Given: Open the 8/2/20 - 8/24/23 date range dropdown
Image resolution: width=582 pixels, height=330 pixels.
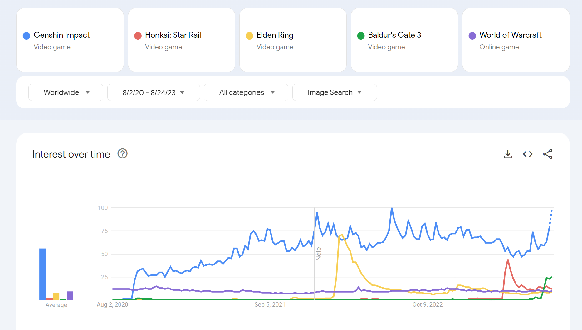Looking at the screenshot, I should [x=154, y=92].
